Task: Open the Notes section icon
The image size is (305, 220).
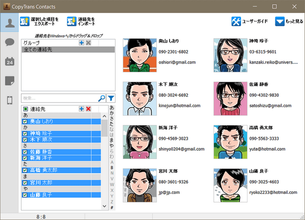Action: point(10,81)
